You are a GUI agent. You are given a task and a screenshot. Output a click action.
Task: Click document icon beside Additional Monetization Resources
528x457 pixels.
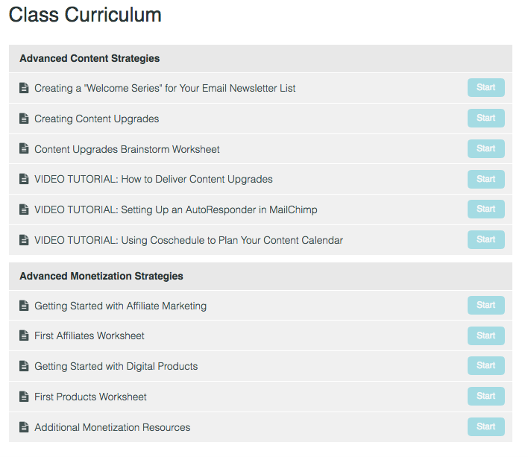tap(24, 427)
